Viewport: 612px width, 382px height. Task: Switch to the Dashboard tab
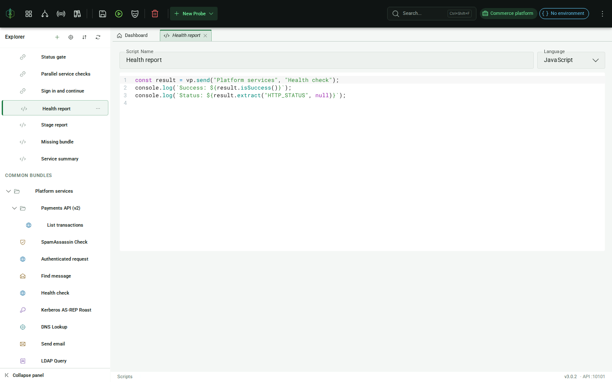pyautogui.click(x=132, y=35)
